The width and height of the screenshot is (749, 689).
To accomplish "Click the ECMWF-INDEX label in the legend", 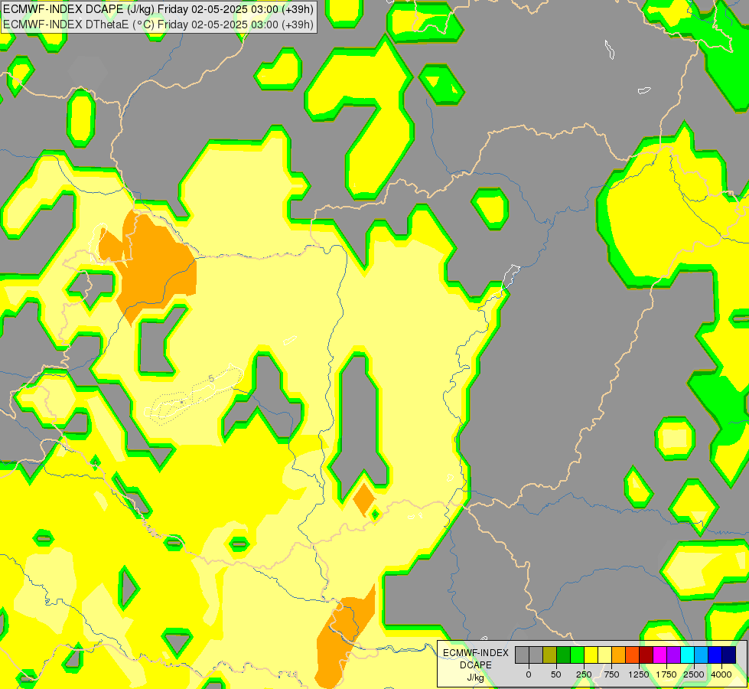I will click(476, 653).
